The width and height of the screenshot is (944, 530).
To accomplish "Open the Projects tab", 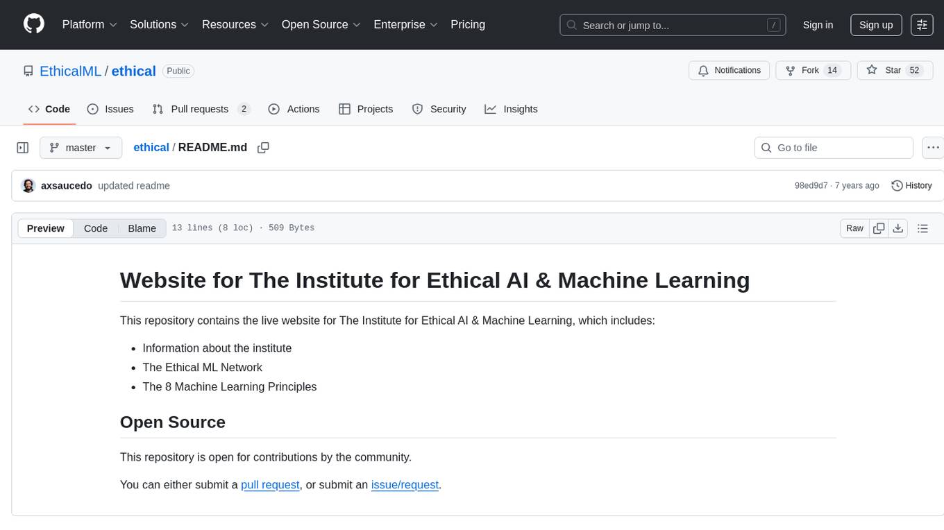I will click(366, 109).
